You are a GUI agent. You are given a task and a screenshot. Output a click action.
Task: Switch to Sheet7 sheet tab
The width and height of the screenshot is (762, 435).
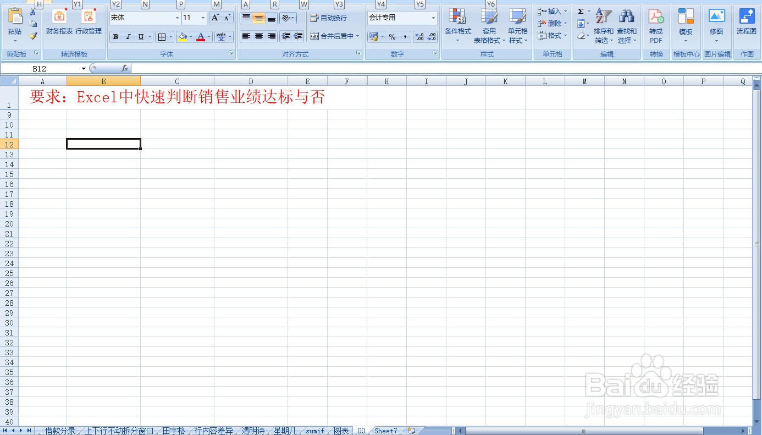point(385,431)
